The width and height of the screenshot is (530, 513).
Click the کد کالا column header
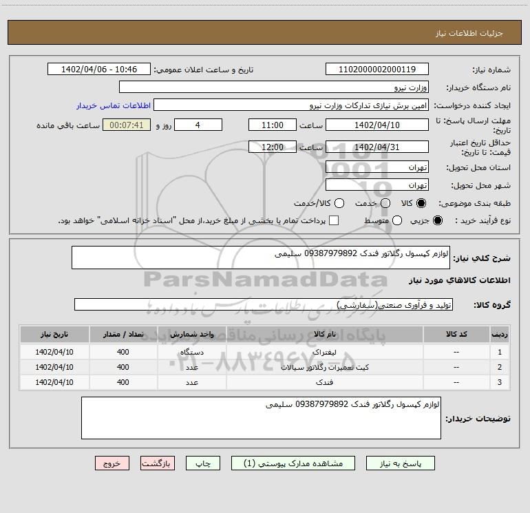456,335
